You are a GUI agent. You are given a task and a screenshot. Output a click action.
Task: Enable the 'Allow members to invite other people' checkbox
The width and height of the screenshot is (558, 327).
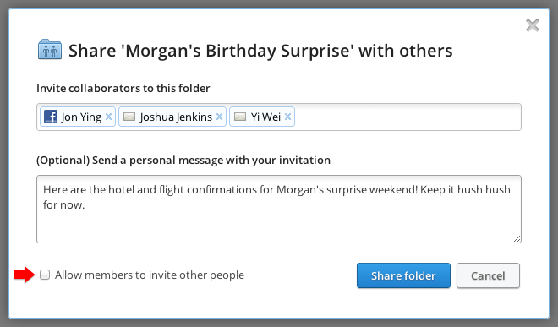[45, 275]
